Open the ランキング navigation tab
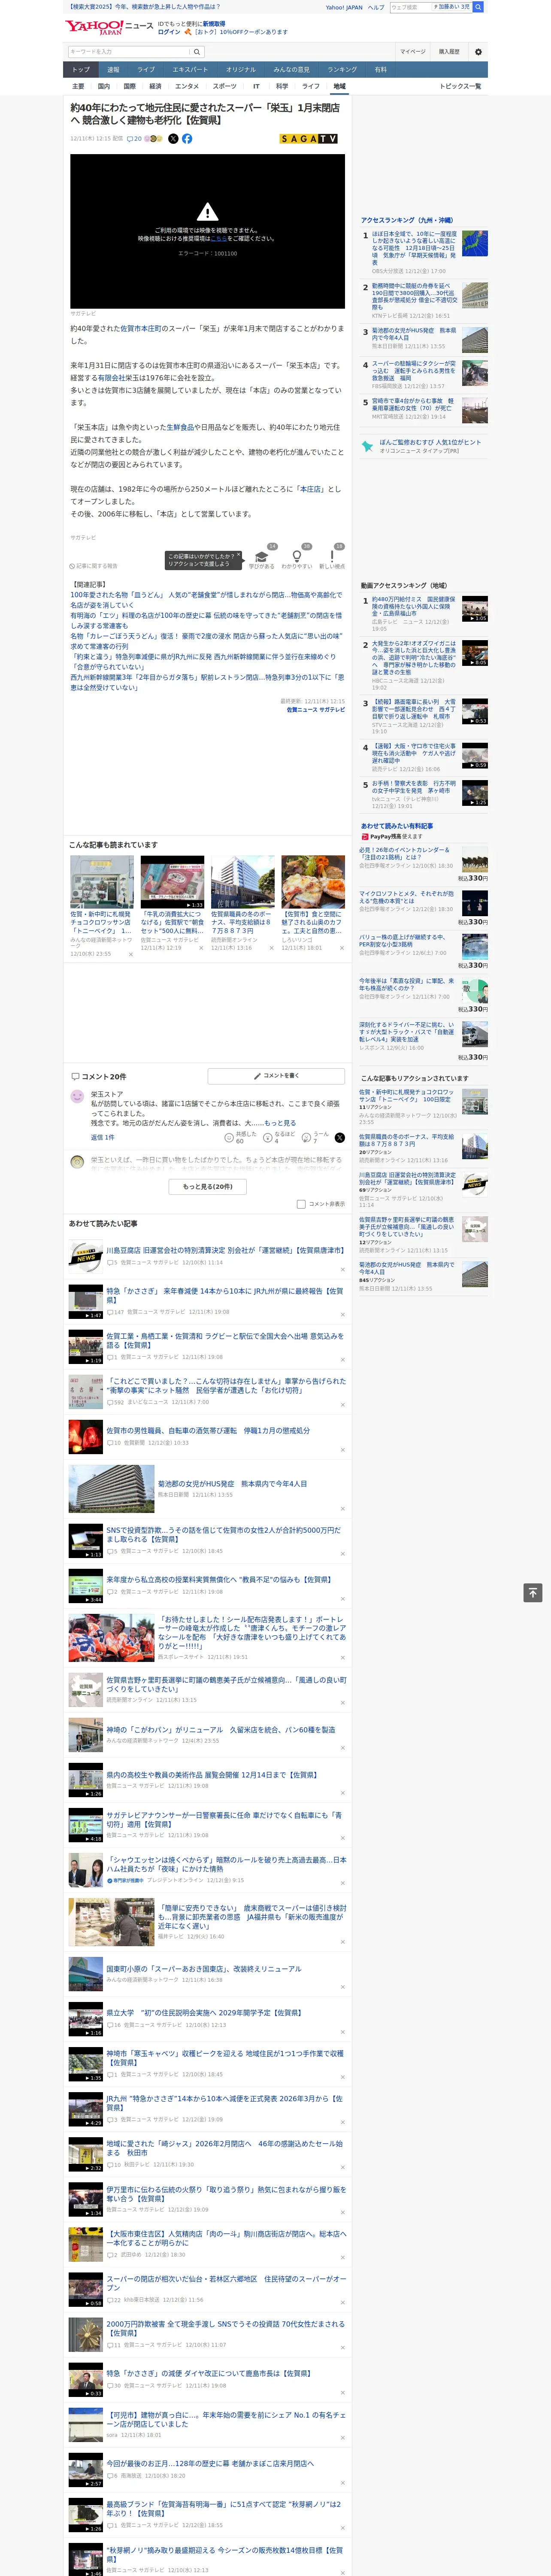 tap(342, 70)
